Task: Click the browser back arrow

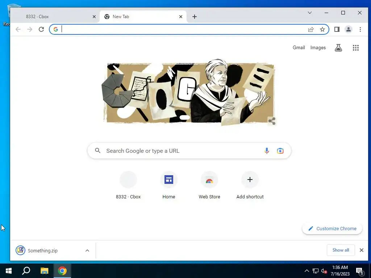Action: (18, 29)
